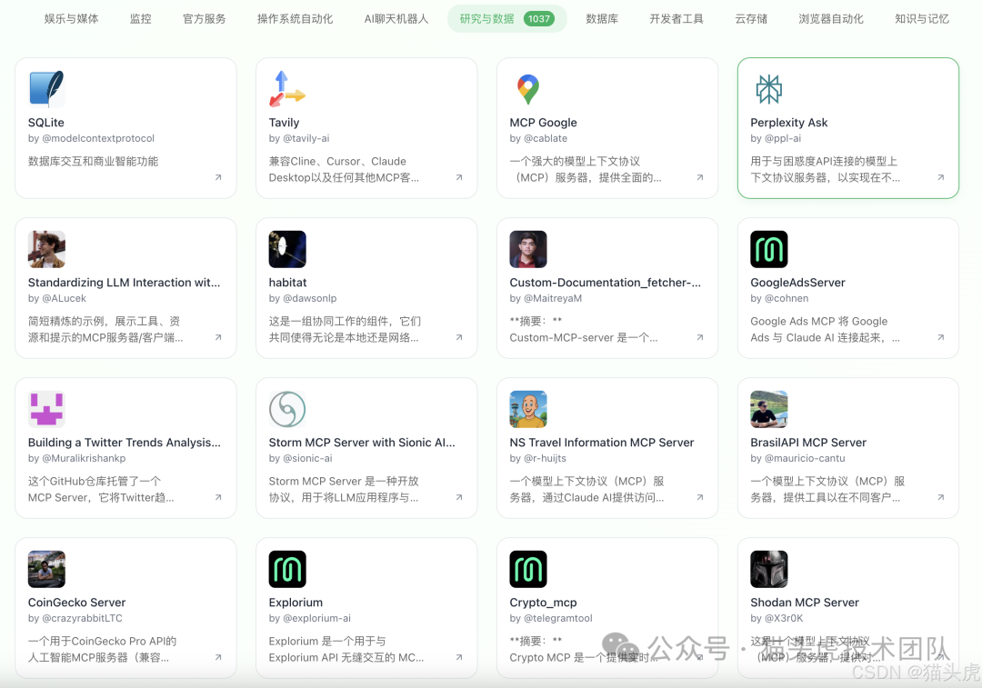Open the 知识与记忆 category tab
This screenshot has height=688, width=982.
point(922,19)
